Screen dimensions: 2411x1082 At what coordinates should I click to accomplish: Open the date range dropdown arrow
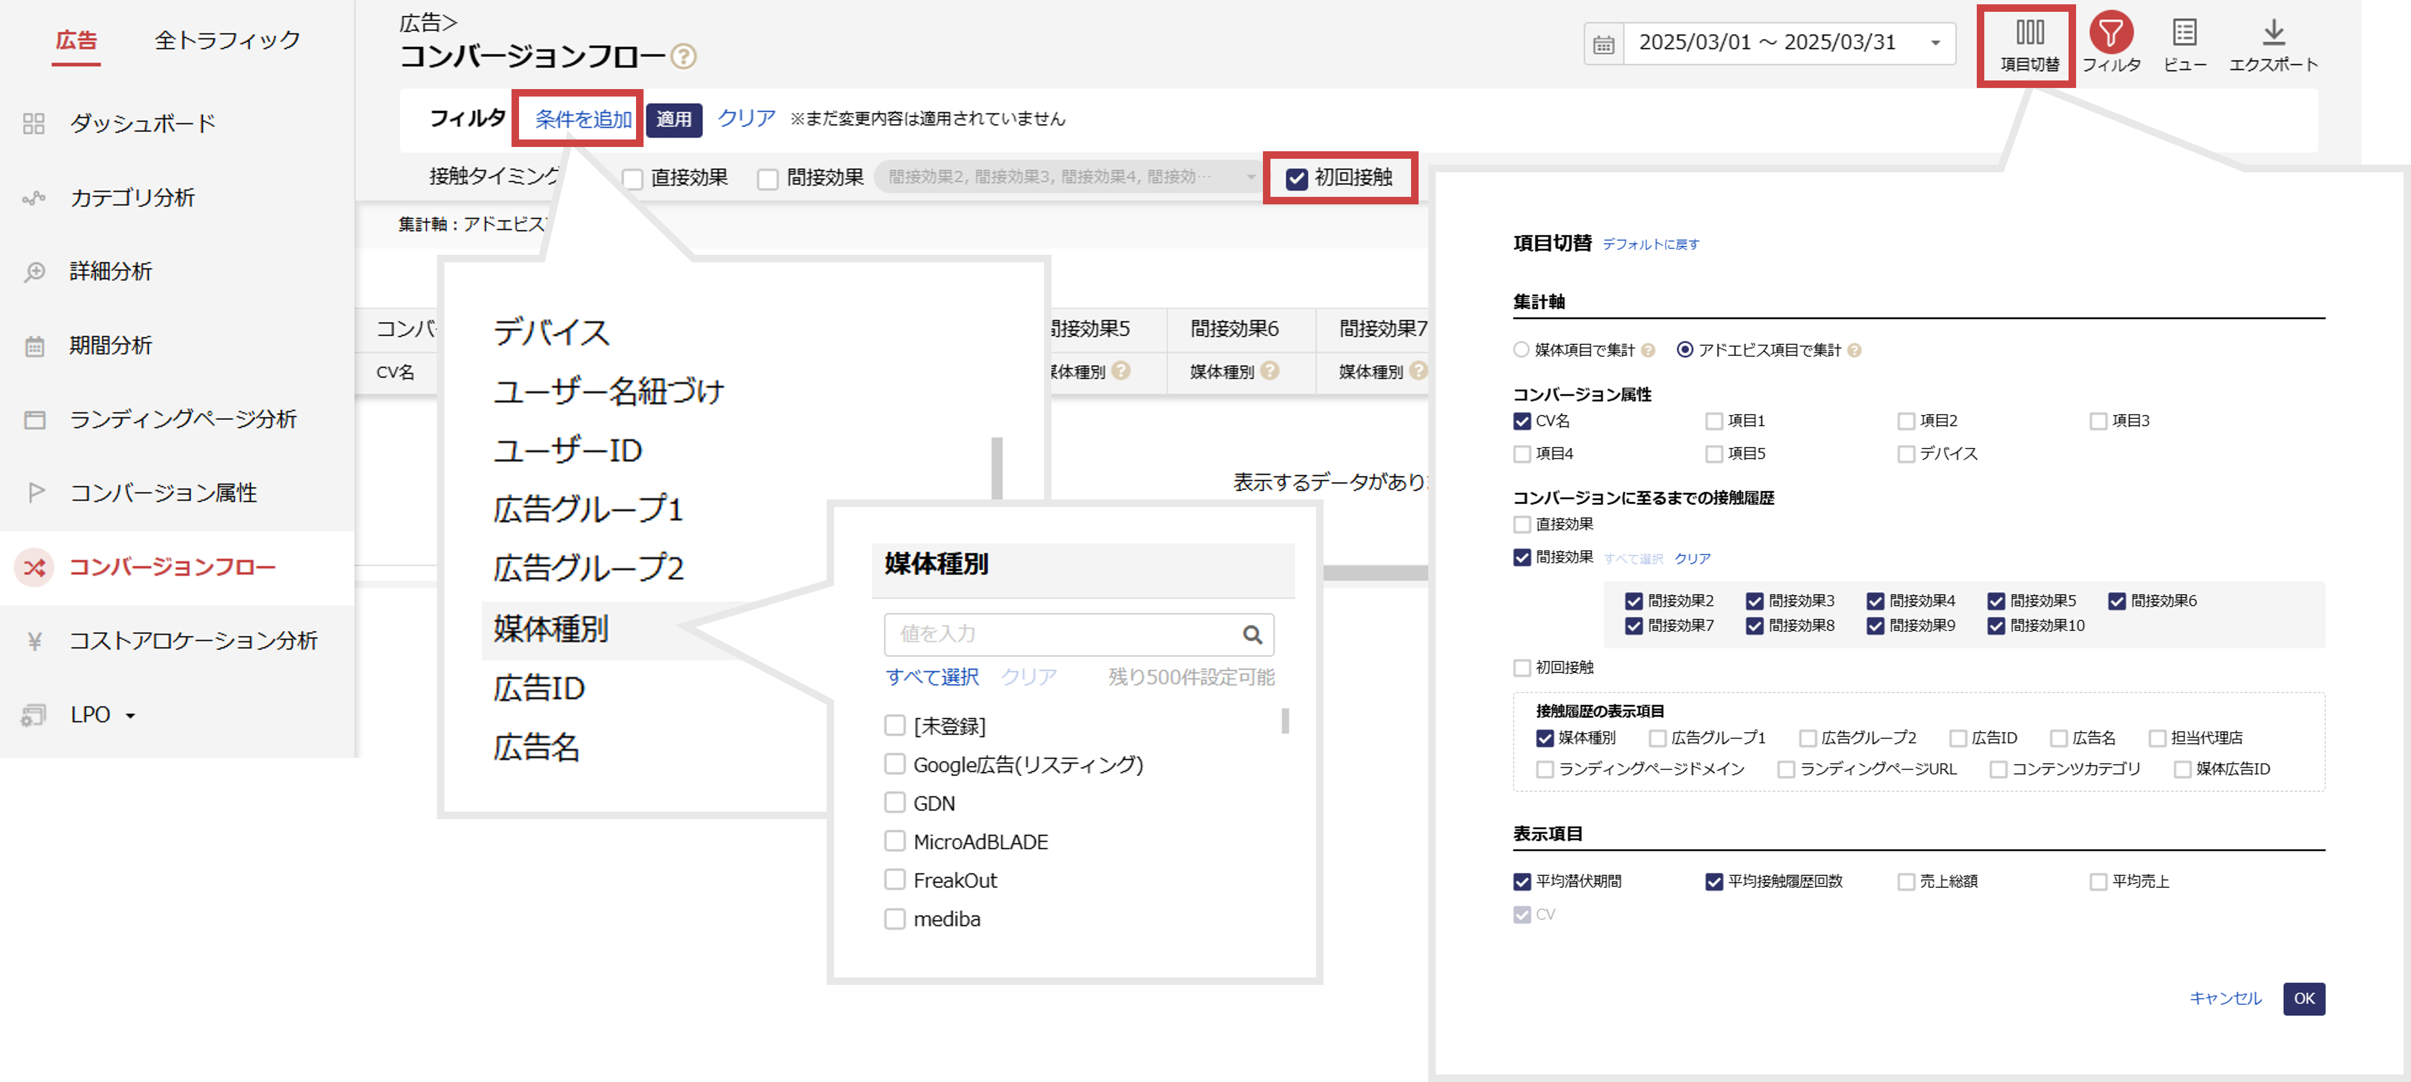(x=1934, y=43)
